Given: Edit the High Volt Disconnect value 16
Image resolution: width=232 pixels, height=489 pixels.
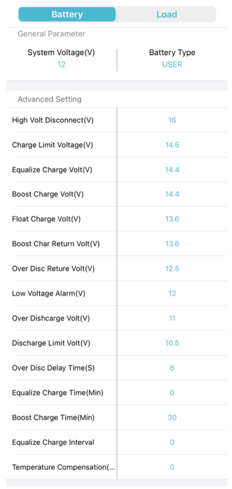Looking at the screenshot, I should pos(172,120).
